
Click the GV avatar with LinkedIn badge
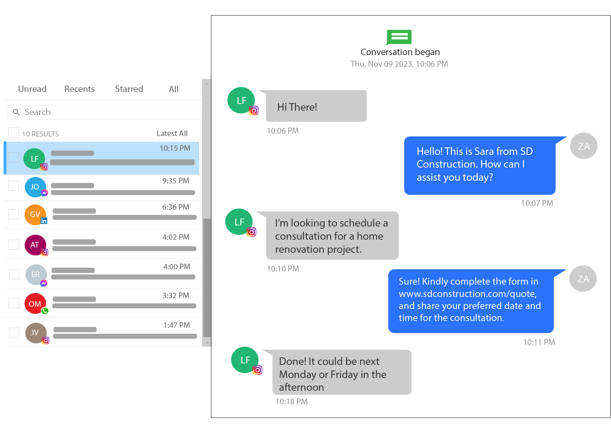pyautogui.click(x=35, y=214)
